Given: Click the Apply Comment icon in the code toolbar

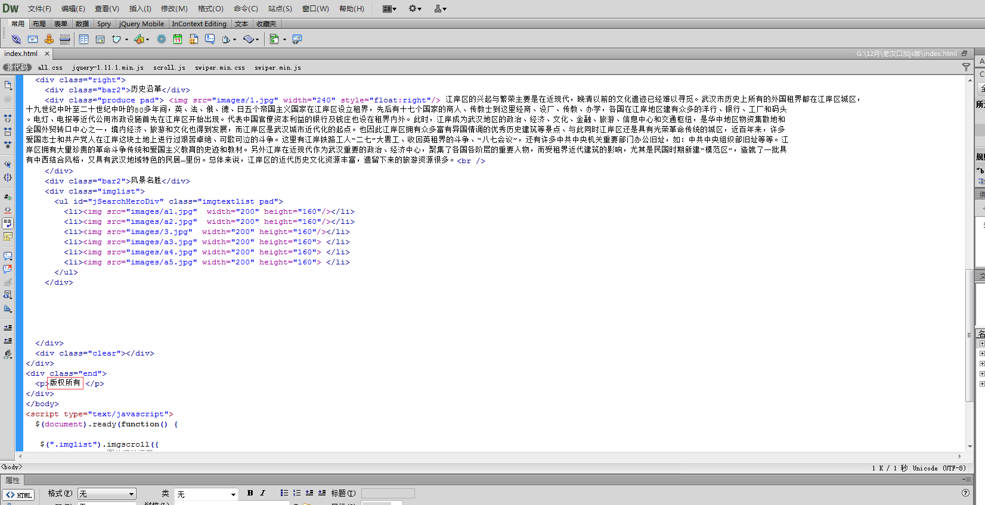Looking at the screenshot, I should 8,256.
